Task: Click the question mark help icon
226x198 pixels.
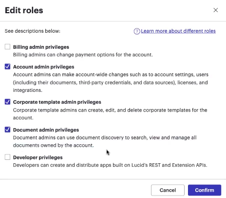Action: [137, 31]
